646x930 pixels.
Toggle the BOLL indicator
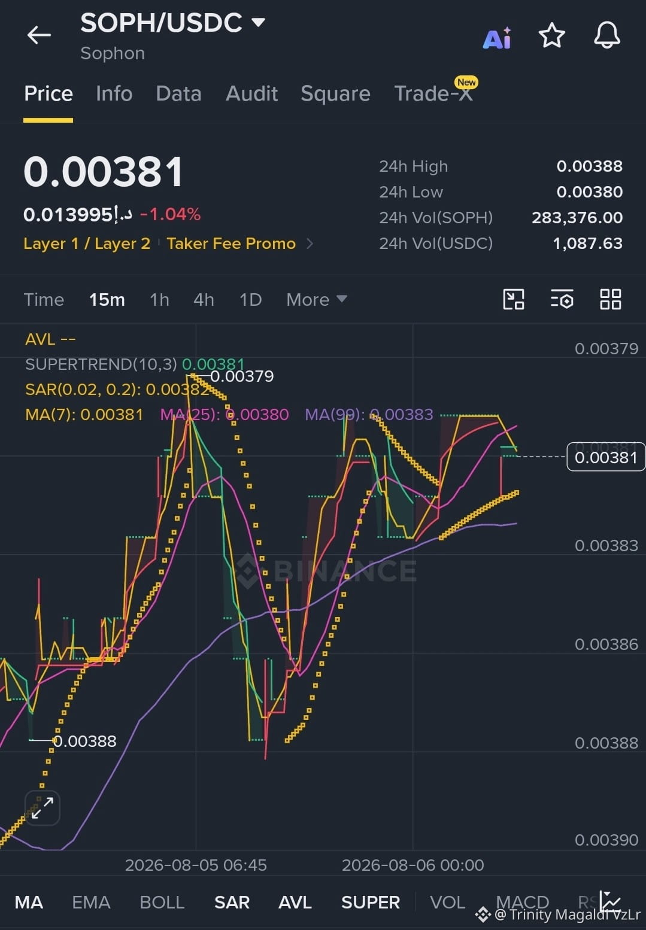(x=162, y=902)
